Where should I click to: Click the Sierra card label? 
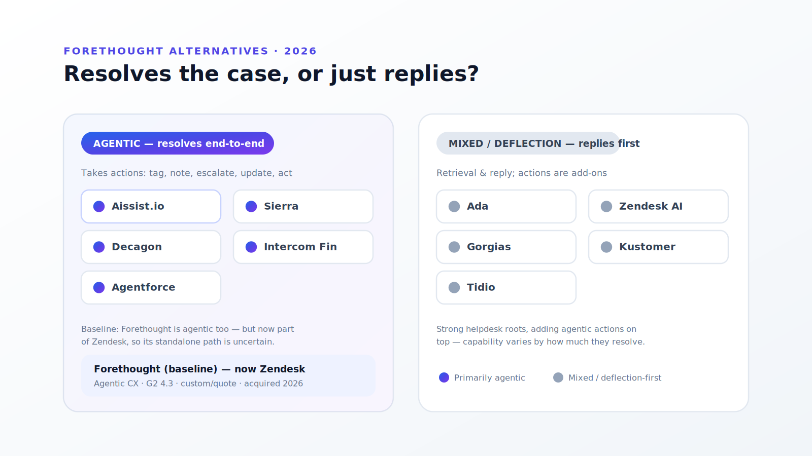[281, 206]
